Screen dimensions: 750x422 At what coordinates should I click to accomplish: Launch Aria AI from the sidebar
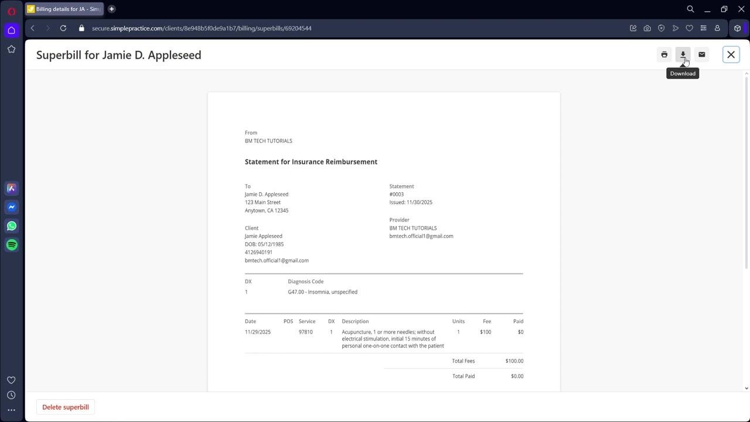pos(11,188)
